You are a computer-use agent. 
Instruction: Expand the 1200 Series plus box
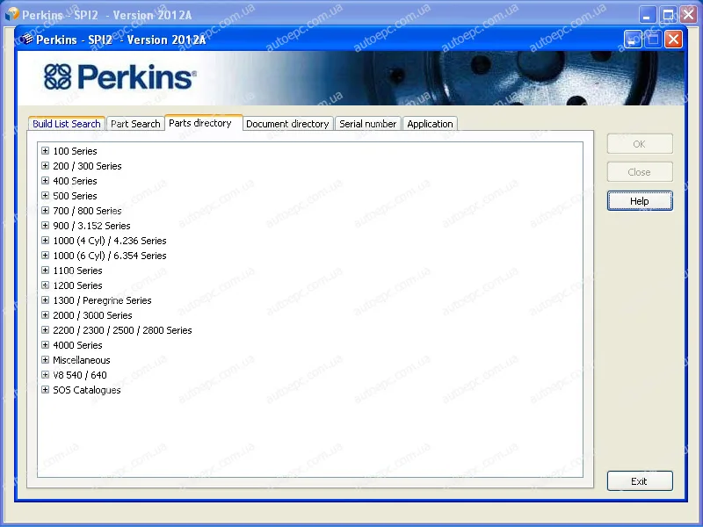(x=46, y=285)
